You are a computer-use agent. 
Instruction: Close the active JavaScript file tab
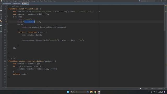[x=28, y=3]
